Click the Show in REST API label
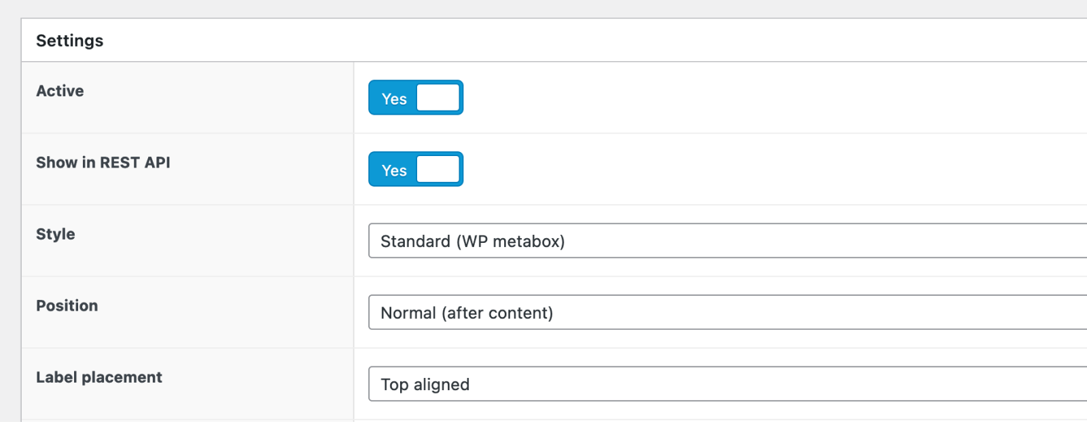 point(103,162)
